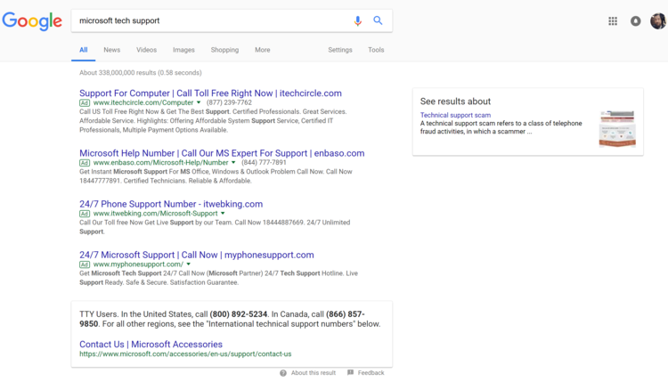668x382 pixels.
Task: Click the microsoft.com accessories contact-us URL
Action: 185,354
